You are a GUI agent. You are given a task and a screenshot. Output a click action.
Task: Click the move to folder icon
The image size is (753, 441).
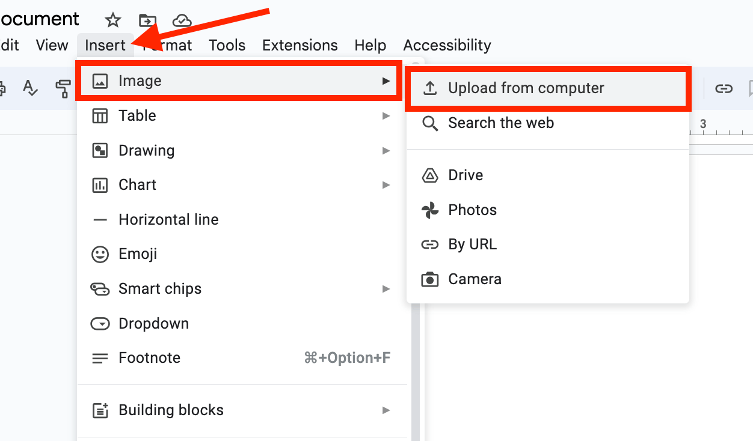point(147,20)
